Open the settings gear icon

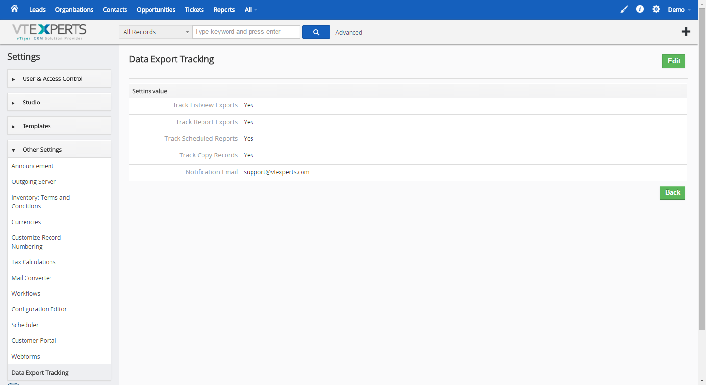[656, 9]
